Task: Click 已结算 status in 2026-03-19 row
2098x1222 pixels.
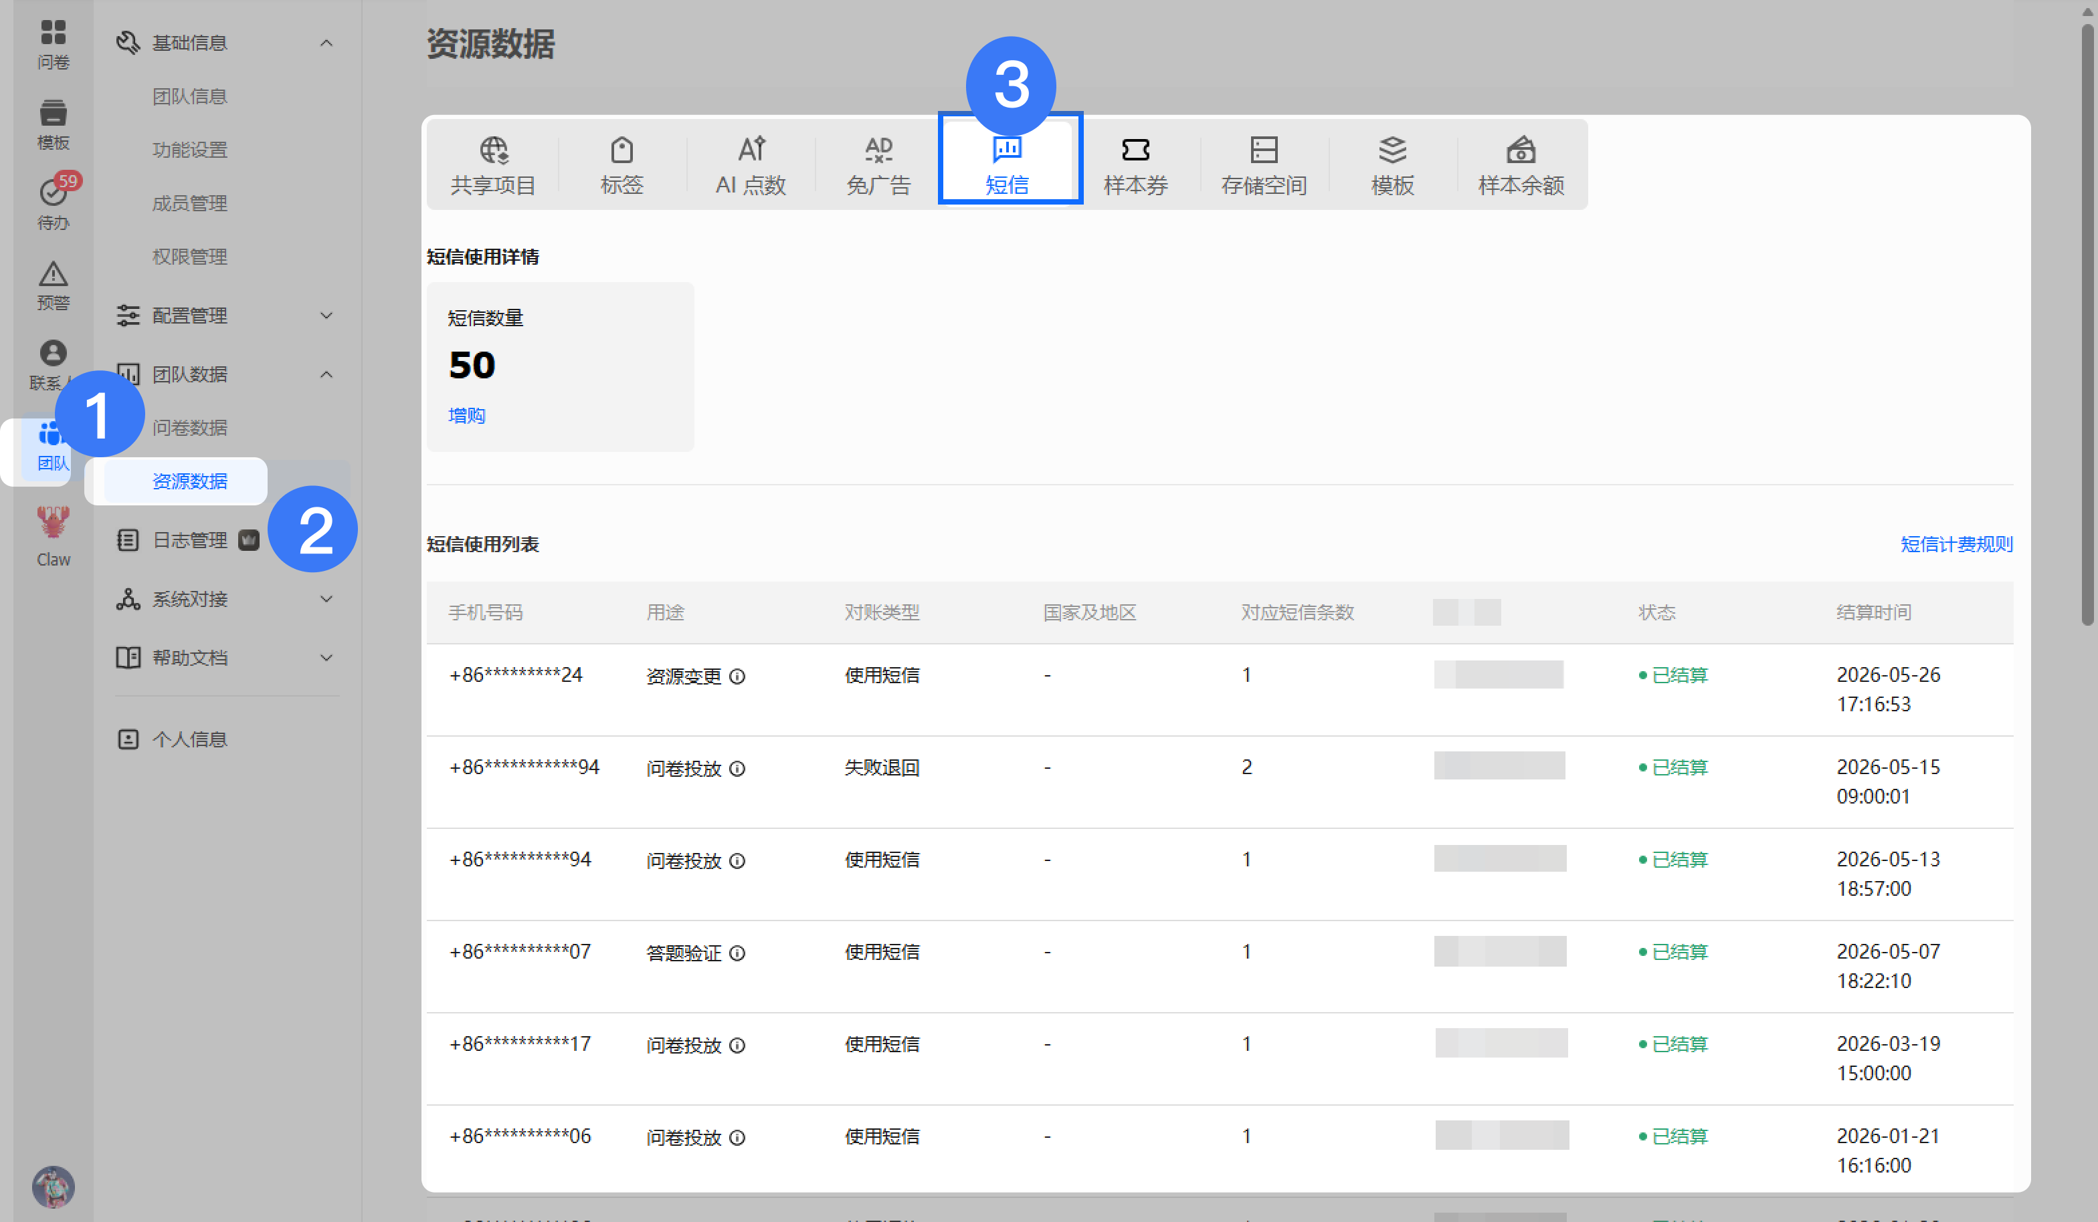Action: click(1673, 1044)
